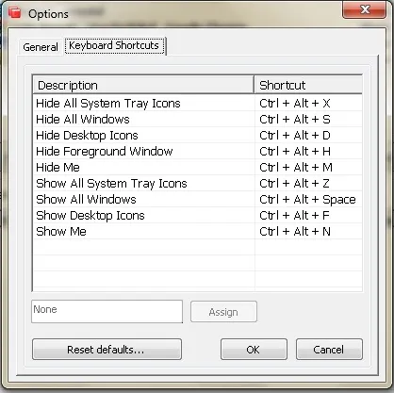
Task: Click the Assign button
Action: [223, 312]
